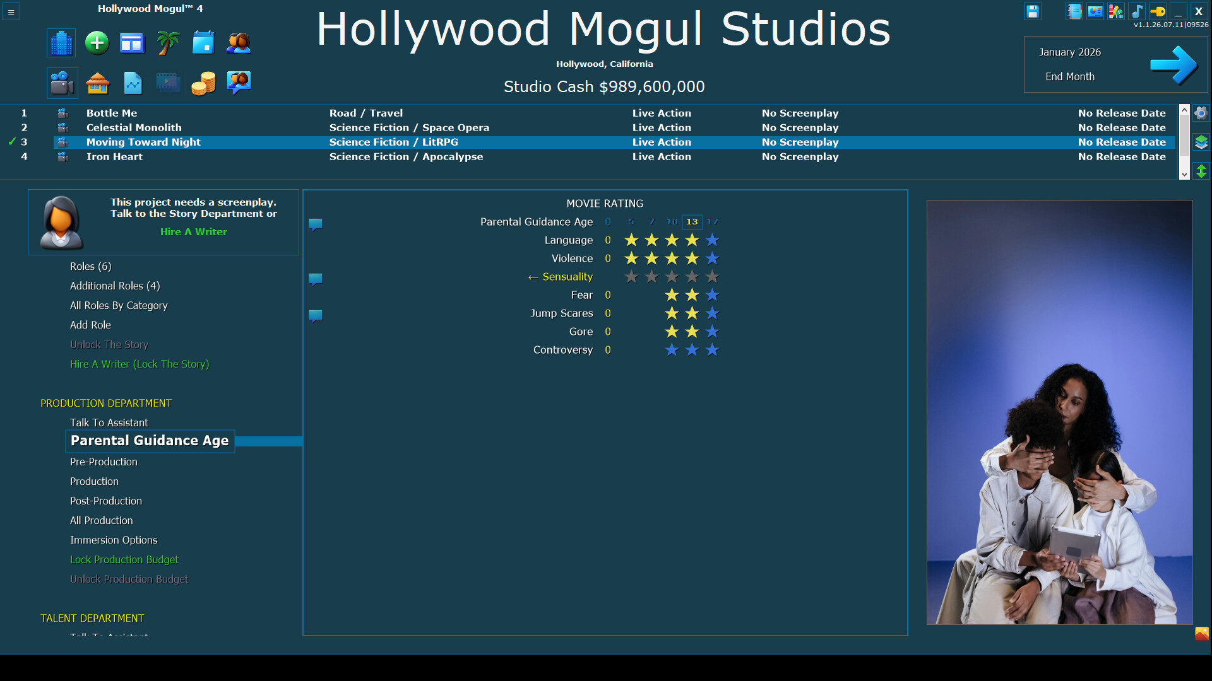This screenshot has height=681, width=1212.
Task: Click comment bubble beside Parental Guidance Age
Action: click(x=316, y=224)
